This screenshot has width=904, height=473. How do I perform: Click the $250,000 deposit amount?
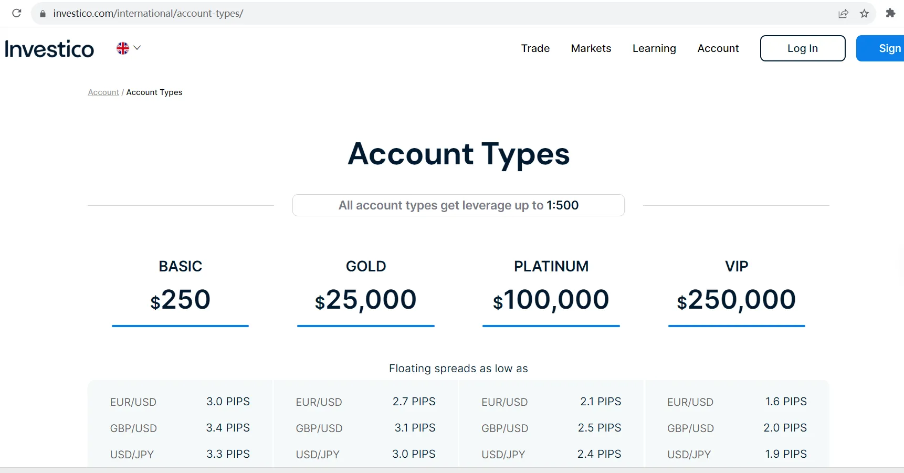point(737,300)
